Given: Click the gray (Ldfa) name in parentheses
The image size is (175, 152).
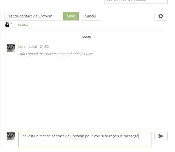Looking at the screenshot, I should pos(32,47).
